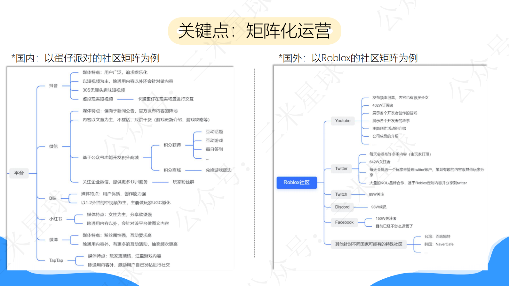The width and height of the screenshot is (509, 286).
Task: Click the 平台 root node
Action: (19, 173)
